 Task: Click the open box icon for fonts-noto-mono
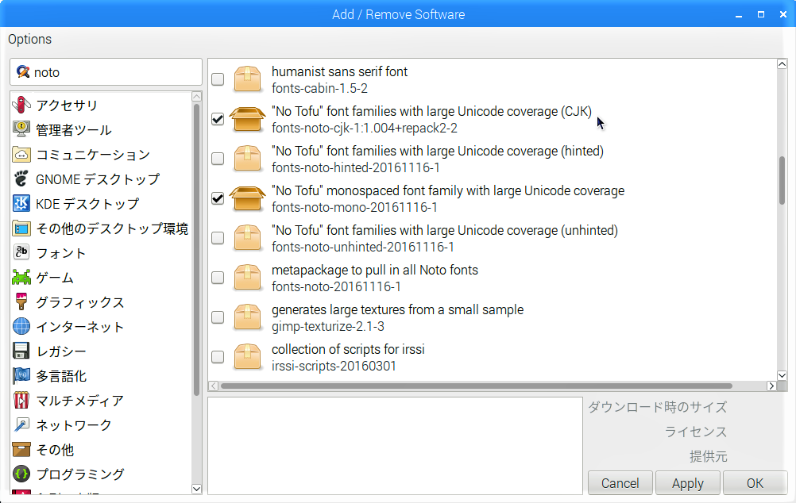(x=247, y=198)
